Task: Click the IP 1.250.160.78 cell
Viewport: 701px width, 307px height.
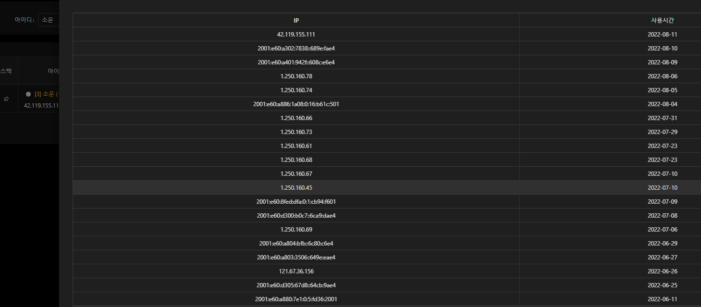Action: [x=296, y=76]
